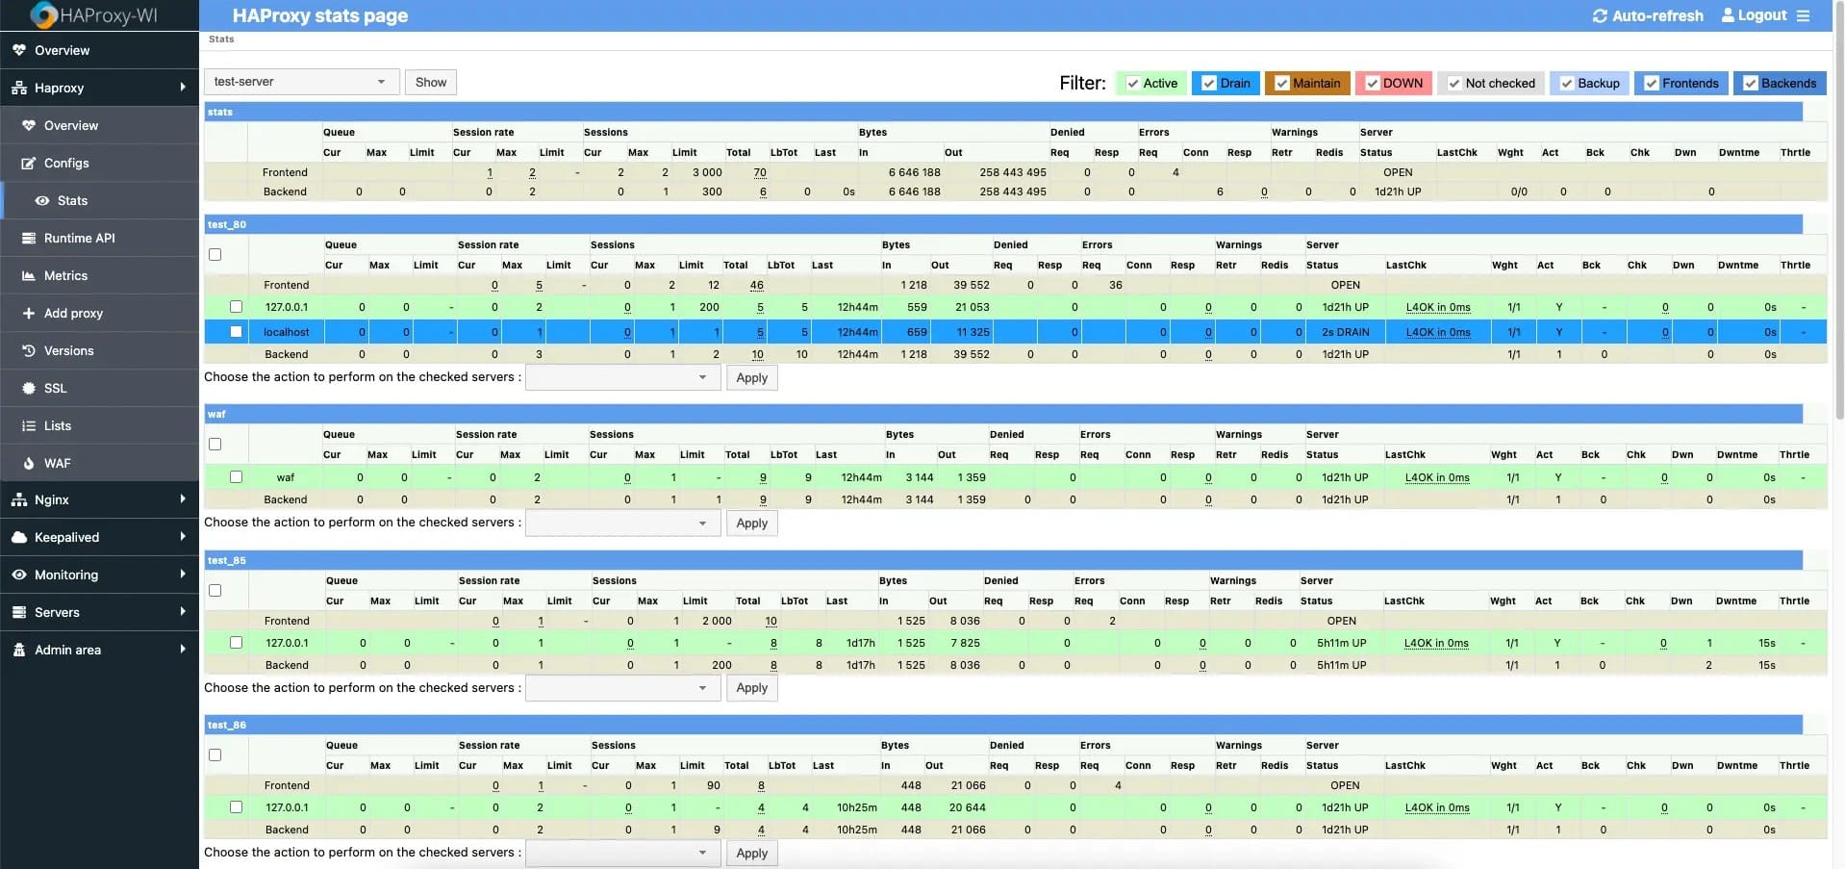Viewport: 1845px width, 869px height.
Task: Apply the action for waf backend servers
Action: click(x=751, y=523)
